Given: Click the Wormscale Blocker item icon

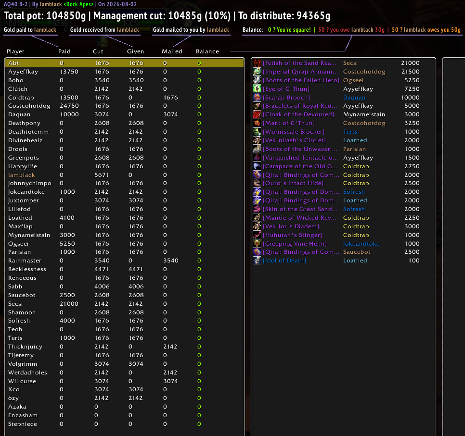Looking at the screenshot, I should pos(257,132).
